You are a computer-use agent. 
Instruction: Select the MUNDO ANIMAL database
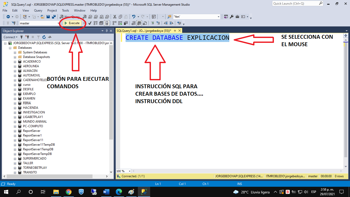35,122
